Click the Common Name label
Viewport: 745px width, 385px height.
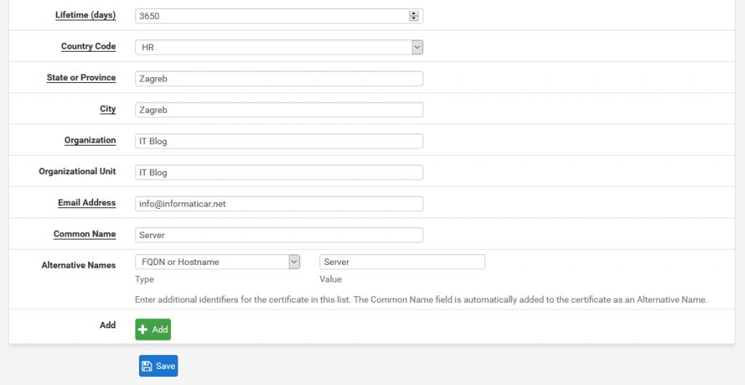click(84, 234)
